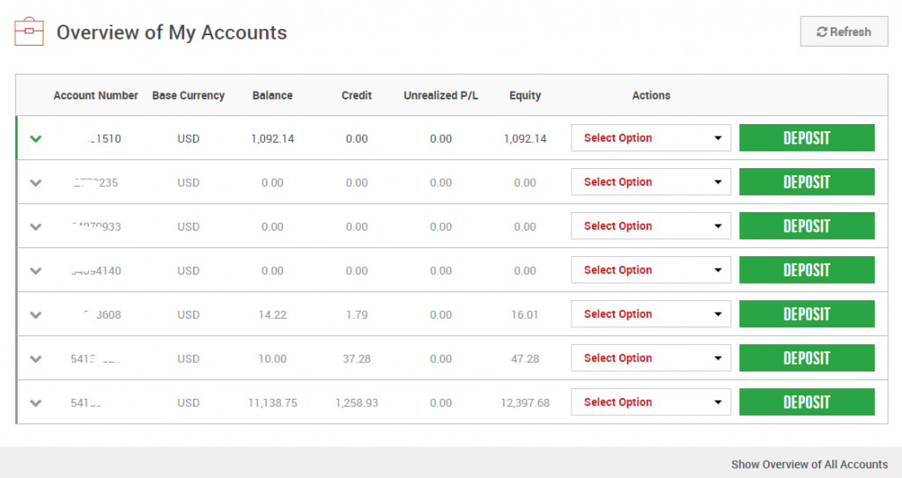Click DEPOSIT for account ending 1510
Screen dimensions: 902x478
pyautogui.click(x=807, y=138)
